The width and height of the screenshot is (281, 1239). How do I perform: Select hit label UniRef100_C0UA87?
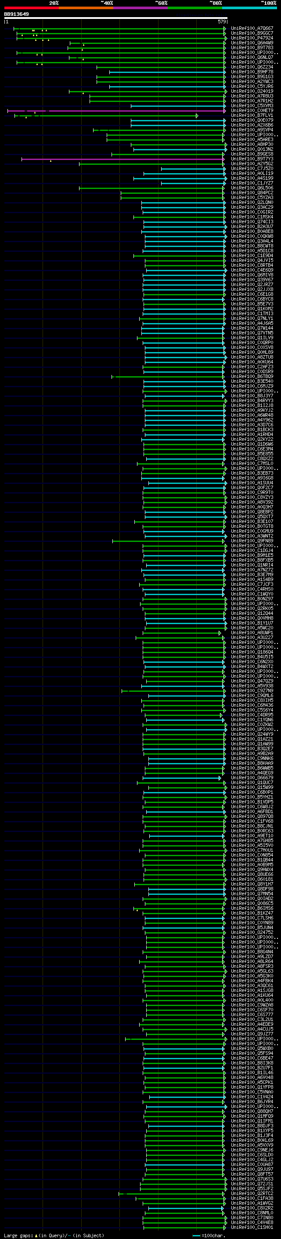[x=252, y=1164]
